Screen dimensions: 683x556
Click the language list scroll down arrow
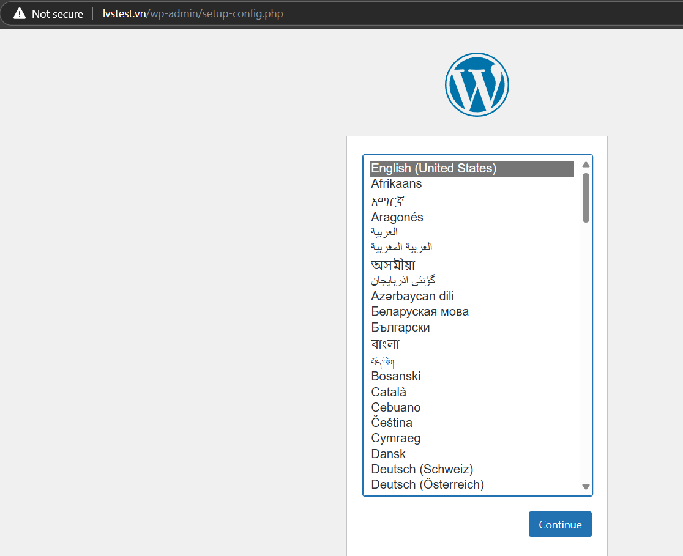pos(586,487)
